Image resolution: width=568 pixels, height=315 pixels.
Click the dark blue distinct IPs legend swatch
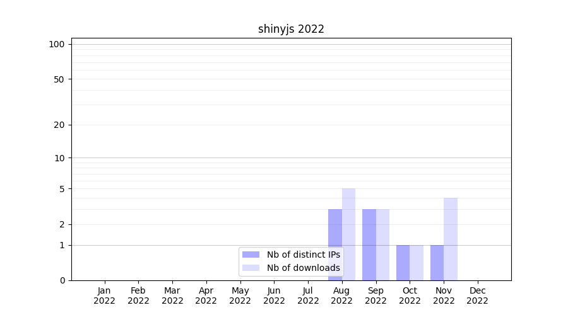click(251, 255)
